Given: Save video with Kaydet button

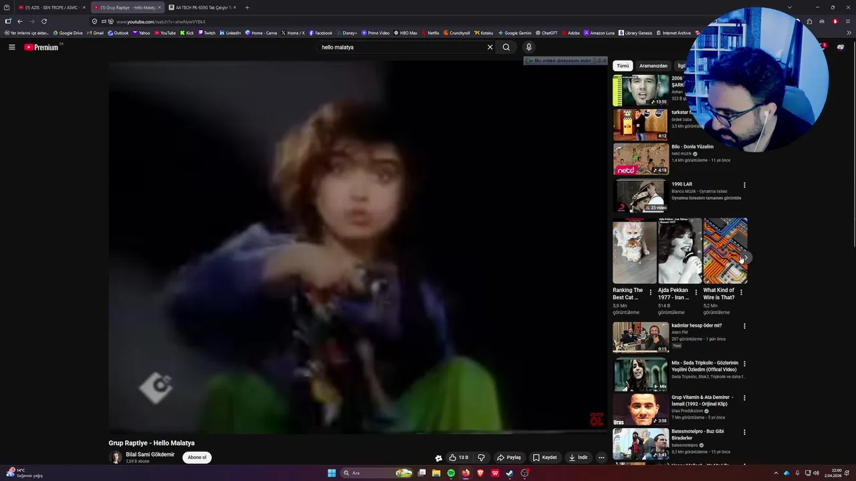Looking at the screenshot, I should click(545, 458).
